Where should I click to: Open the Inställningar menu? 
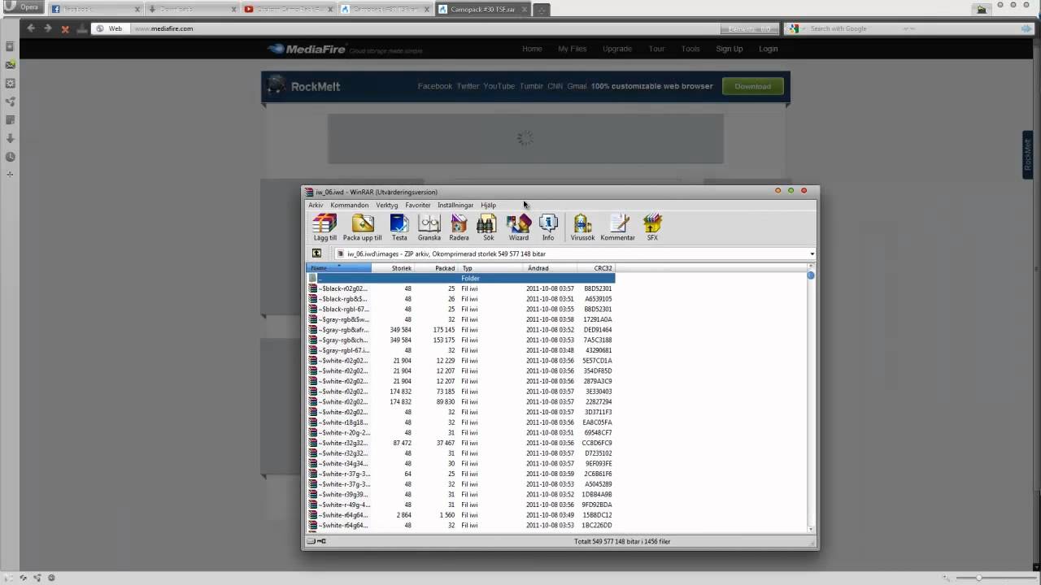tap(455, 205)
